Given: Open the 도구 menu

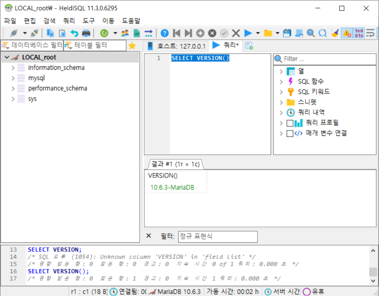Looking at the screenshot, I should tap(88, 21).
